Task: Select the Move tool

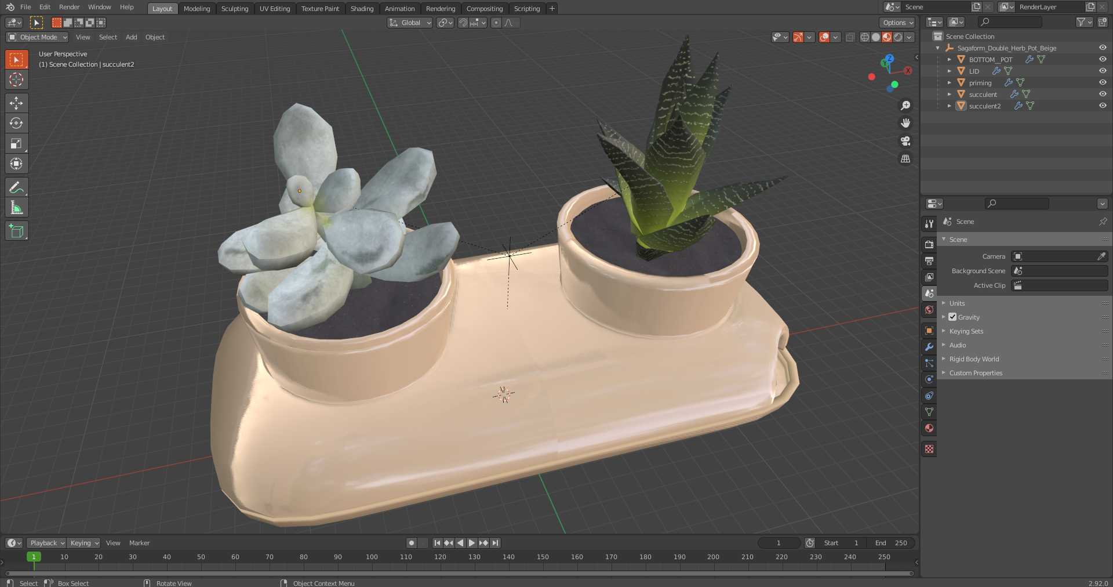Action: (16, 103)
